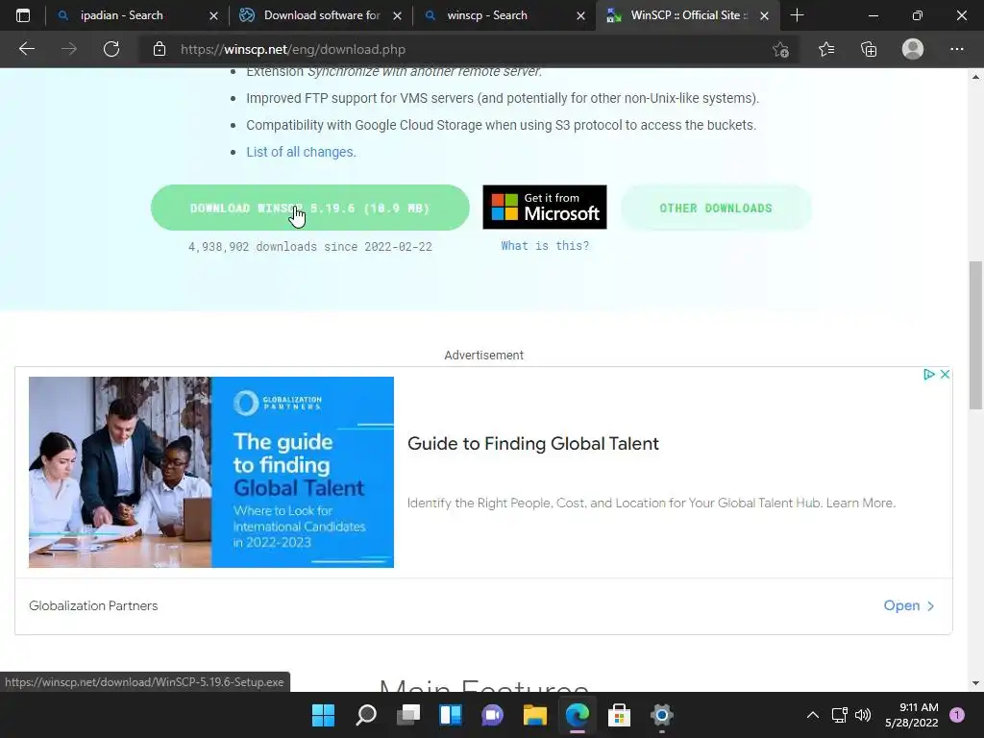Close the WinSCP Official Site tab
The image size is (984, 738).
point(764,15)
